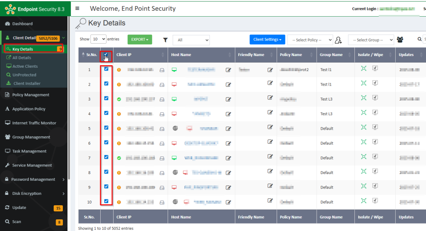Click the green EXPORT button
This screenshot has width=426, height=231.
point(139,39)
